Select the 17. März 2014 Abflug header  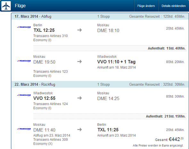[x=100, y=16]
